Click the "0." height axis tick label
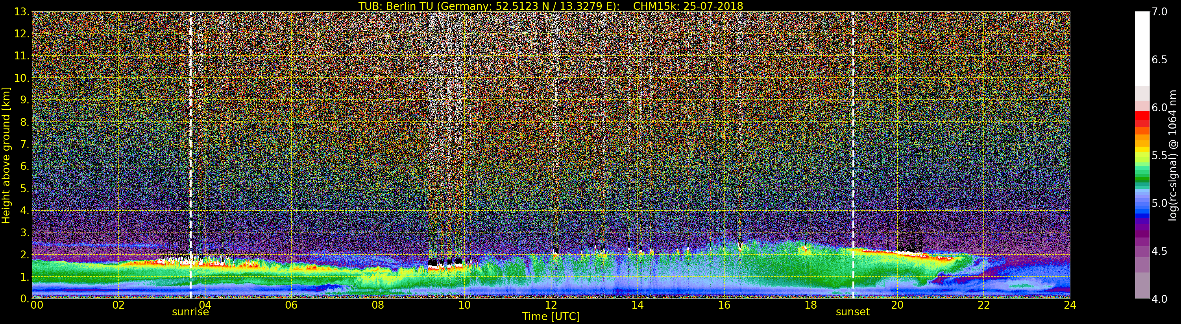The height and width of the screenshot is (324, 1181). 24,299
